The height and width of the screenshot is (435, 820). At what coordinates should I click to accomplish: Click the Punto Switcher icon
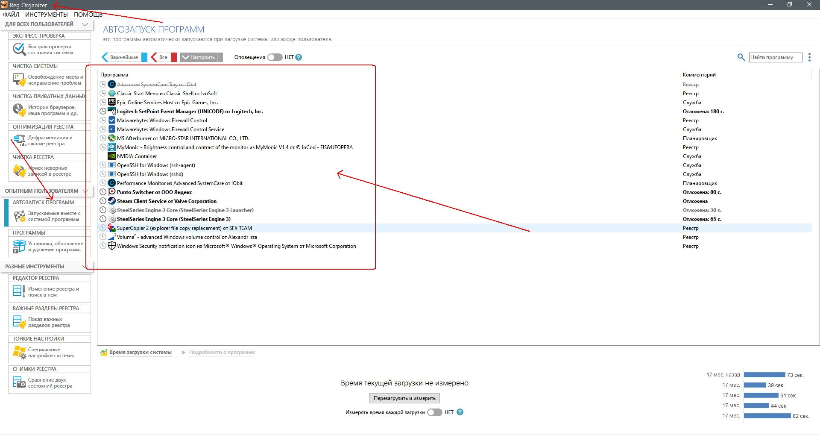coord(112,192)
